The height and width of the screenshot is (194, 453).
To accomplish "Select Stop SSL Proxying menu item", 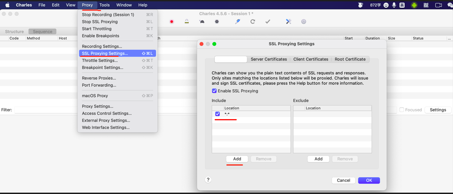I will (x=117, y=22).
